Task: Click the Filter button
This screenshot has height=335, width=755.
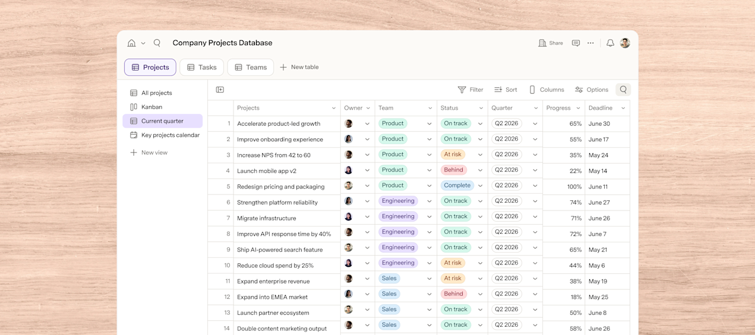Action: [470, 90]
